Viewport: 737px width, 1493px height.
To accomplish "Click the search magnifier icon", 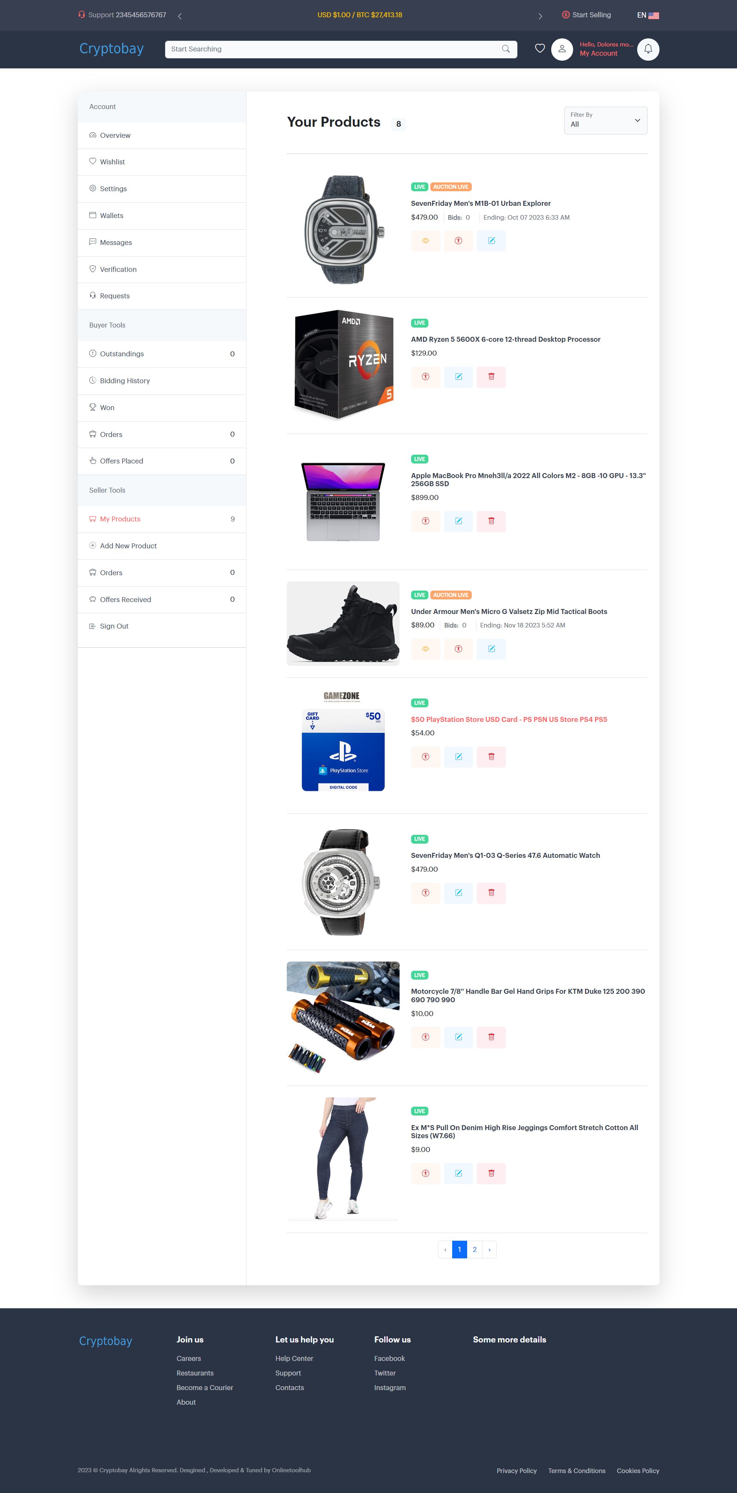I will click(x=506, y=49).
